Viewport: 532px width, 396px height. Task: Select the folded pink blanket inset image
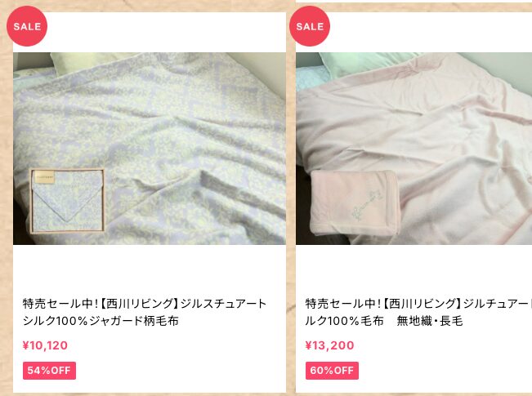(355, 202)
